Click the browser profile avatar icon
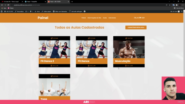Screen dimensions: 185x104 tap(180, 5)
